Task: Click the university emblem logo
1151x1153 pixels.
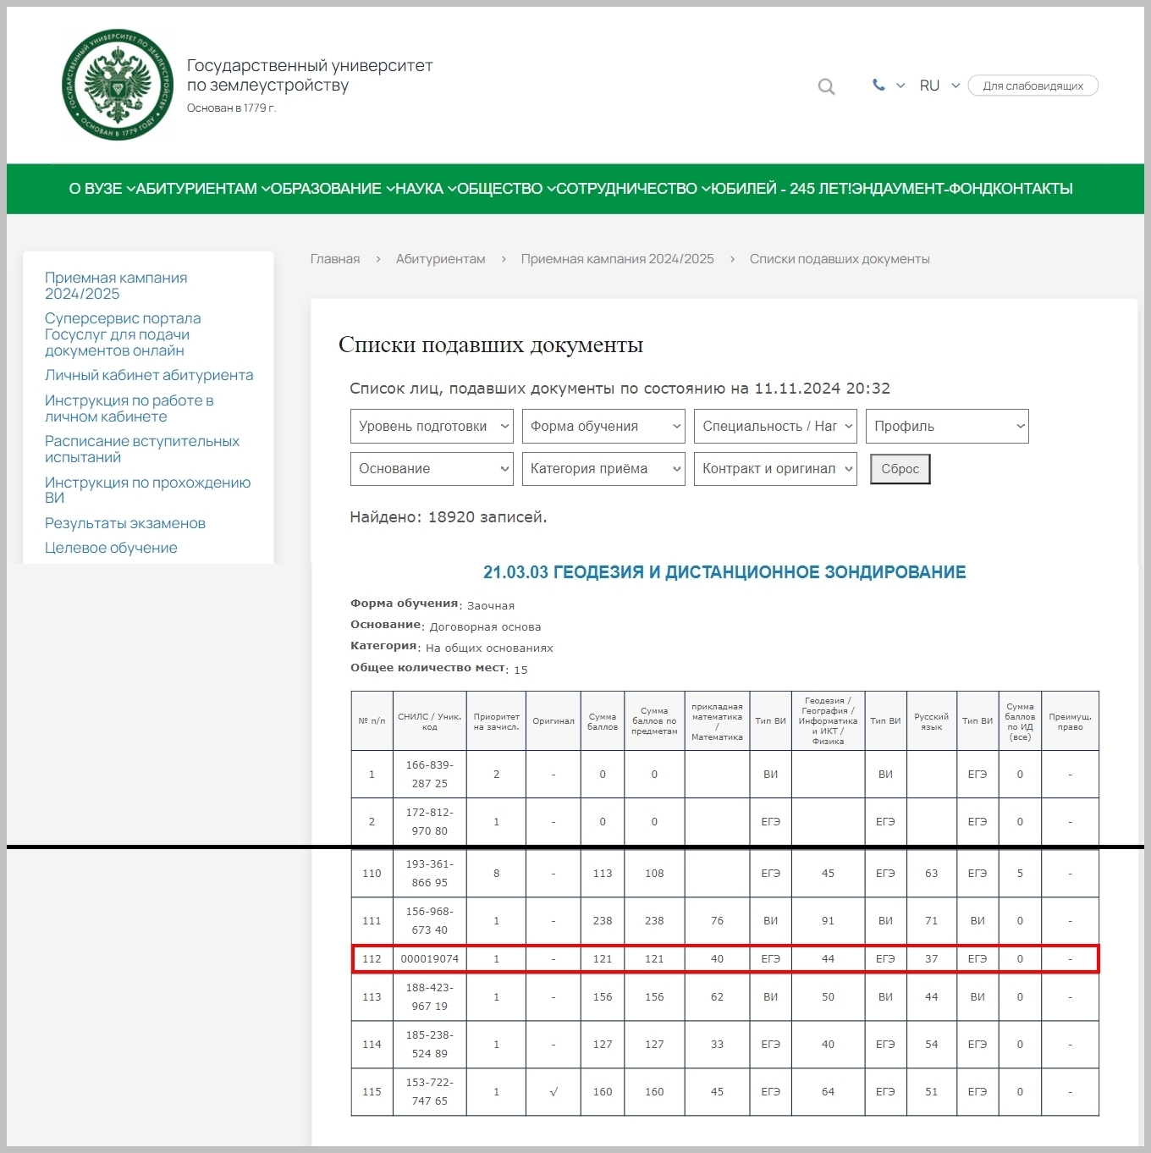Action: tap(118, 85)
